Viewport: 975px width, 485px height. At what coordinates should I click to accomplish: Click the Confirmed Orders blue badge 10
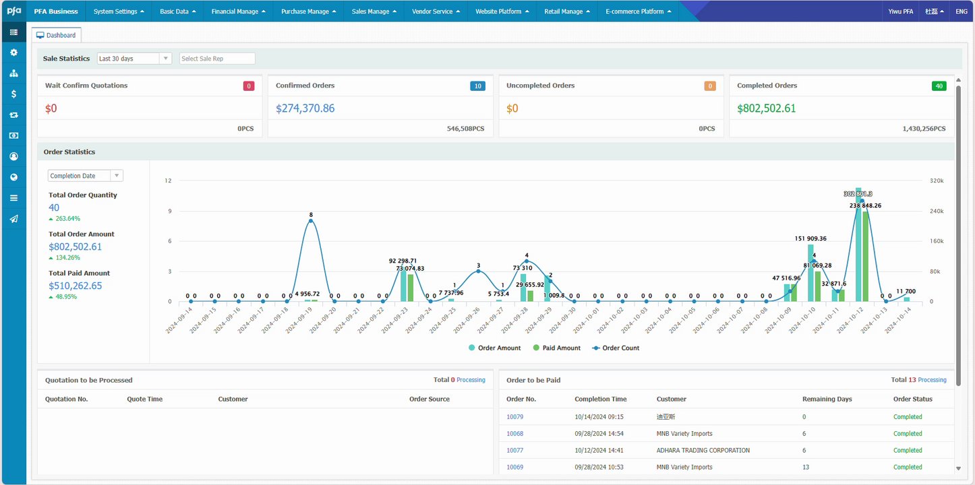point(477,86)
